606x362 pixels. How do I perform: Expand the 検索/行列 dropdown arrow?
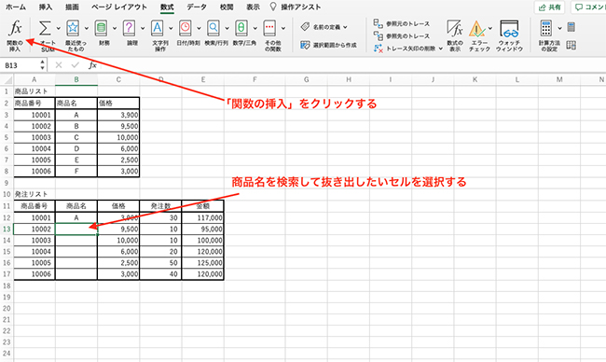pos(227,28)
